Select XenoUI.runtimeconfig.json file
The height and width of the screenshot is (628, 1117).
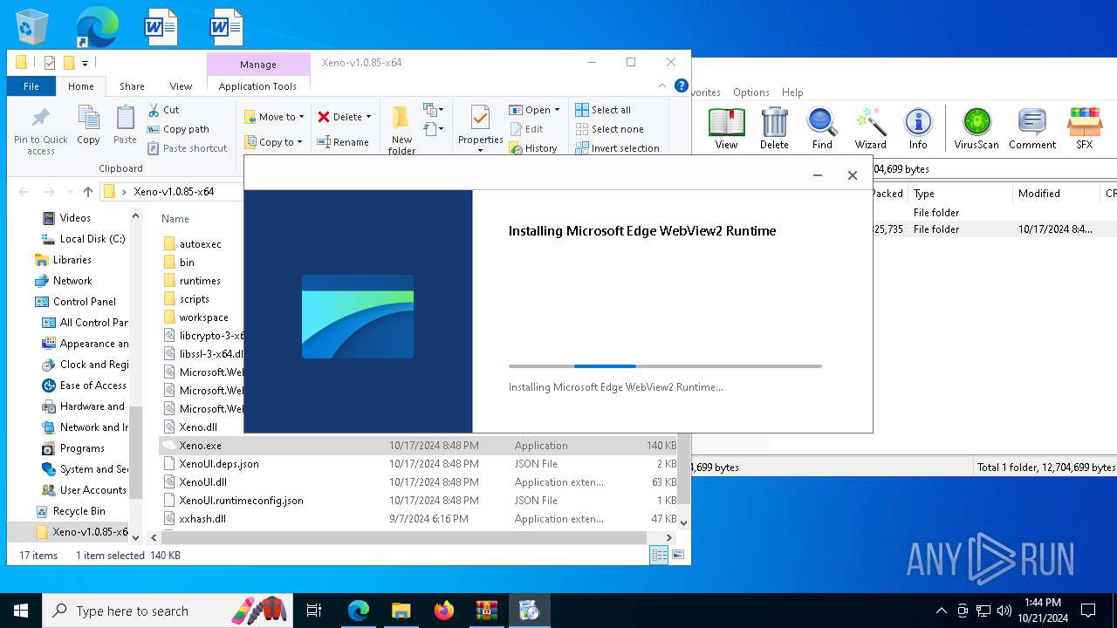pyautogui.click(x=241, y=501)
